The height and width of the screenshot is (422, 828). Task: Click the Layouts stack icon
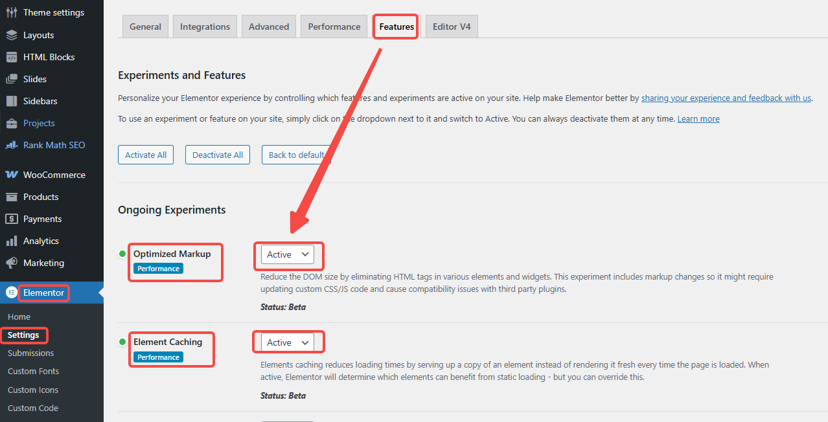12,35
